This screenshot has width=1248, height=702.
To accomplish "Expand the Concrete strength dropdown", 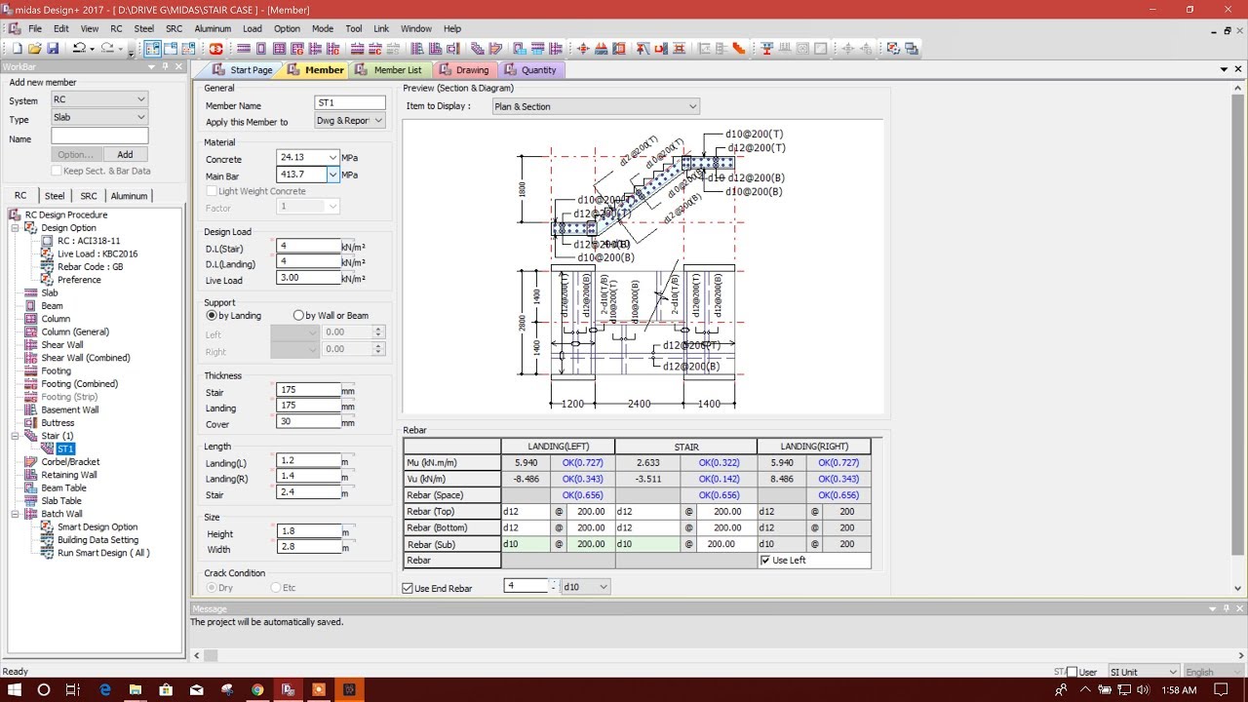I will 332,157.
